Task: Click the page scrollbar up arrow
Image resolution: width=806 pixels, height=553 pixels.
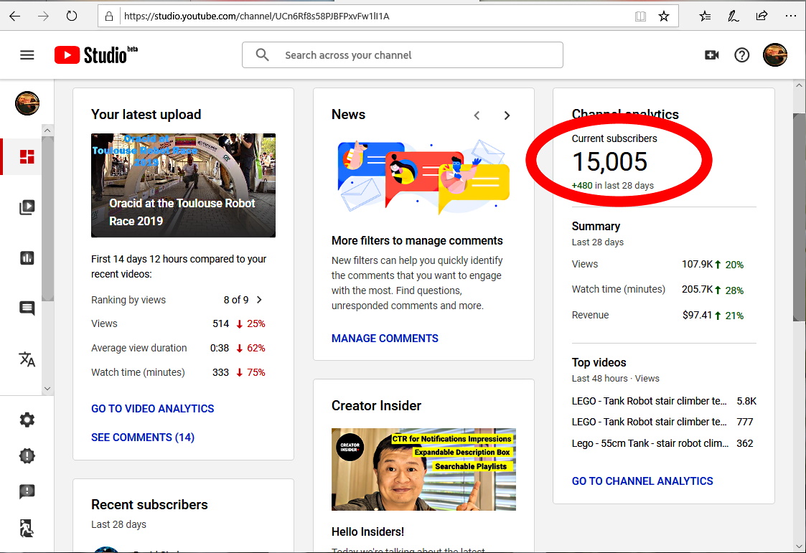Action: point(800,86)
